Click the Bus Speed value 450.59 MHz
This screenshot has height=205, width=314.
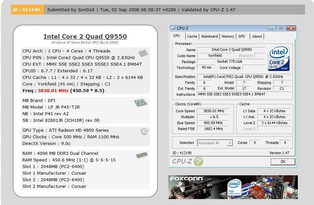coord(213,123)
